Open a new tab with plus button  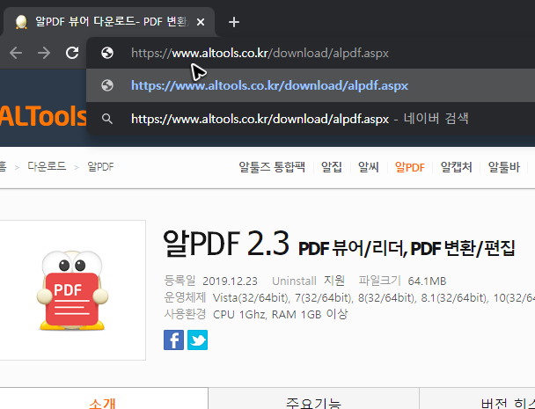pyautogui.click(x=234, y=22)
